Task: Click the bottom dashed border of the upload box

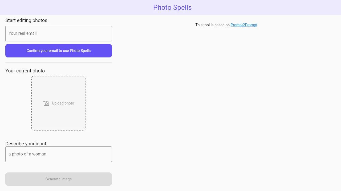Action: pos(59,130)
